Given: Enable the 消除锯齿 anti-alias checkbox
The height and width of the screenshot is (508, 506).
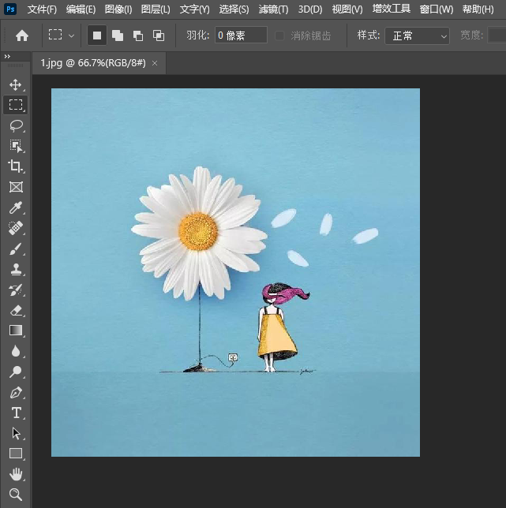Looking at the screenshot, I should point(280,35).
